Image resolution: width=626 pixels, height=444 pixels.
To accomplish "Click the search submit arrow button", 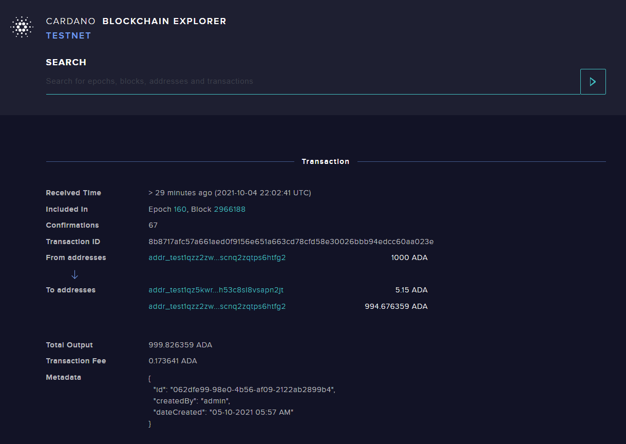I will coord(593,82).
